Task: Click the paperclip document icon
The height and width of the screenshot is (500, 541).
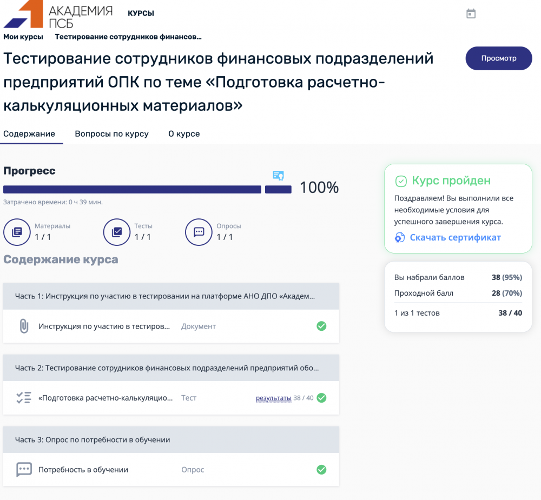Action: tap(24, 326)
